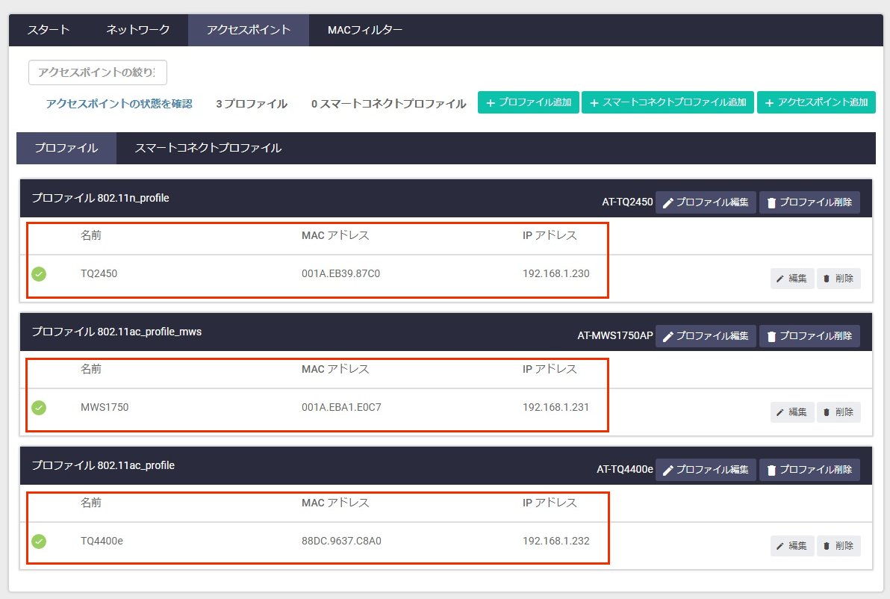Open アクセスポイントの状態を確認 link
The width and height of the screenshot is (890, 599).
coord(119,103)
